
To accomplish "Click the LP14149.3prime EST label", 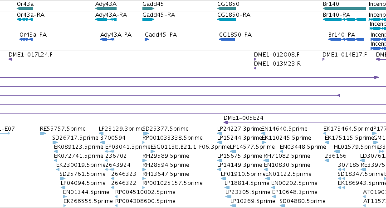I will pyautogui.click(x=239, y=165).
